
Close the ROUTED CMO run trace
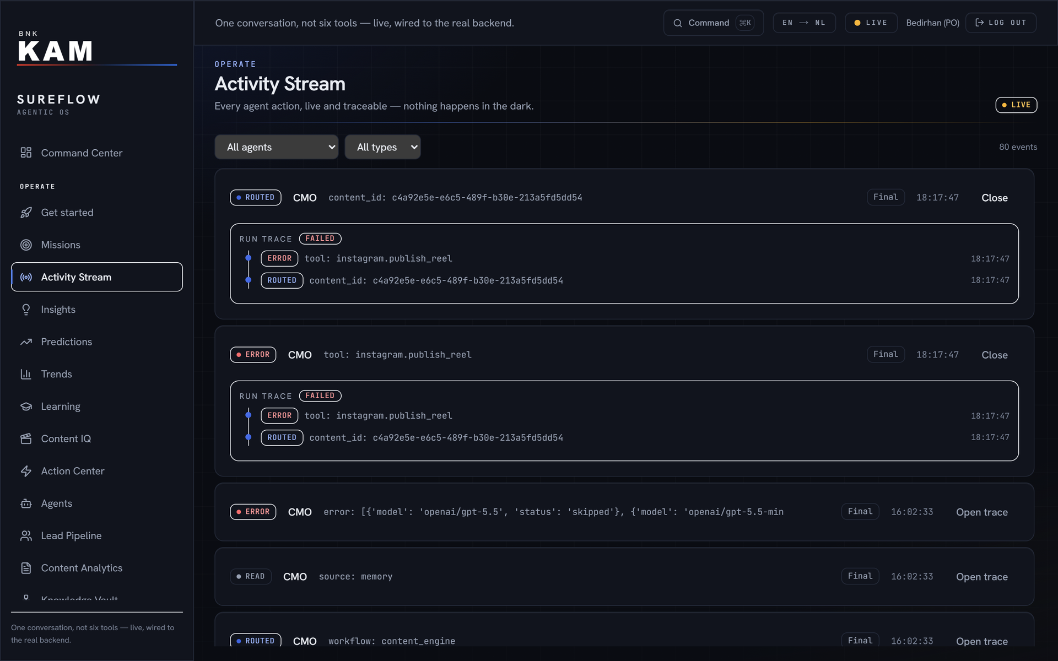[994, 198]
